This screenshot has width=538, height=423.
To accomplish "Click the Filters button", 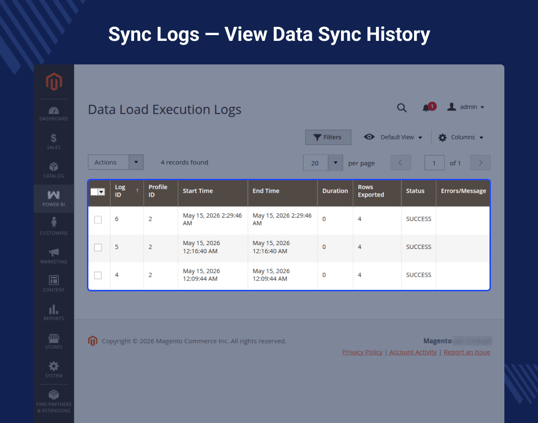I will (328, 137).
